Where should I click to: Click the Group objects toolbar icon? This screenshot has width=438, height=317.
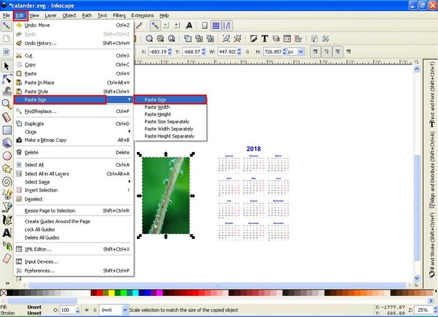227,38
